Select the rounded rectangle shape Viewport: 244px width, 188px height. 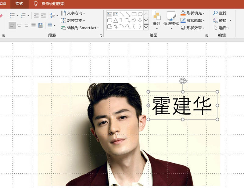point(109,20)
